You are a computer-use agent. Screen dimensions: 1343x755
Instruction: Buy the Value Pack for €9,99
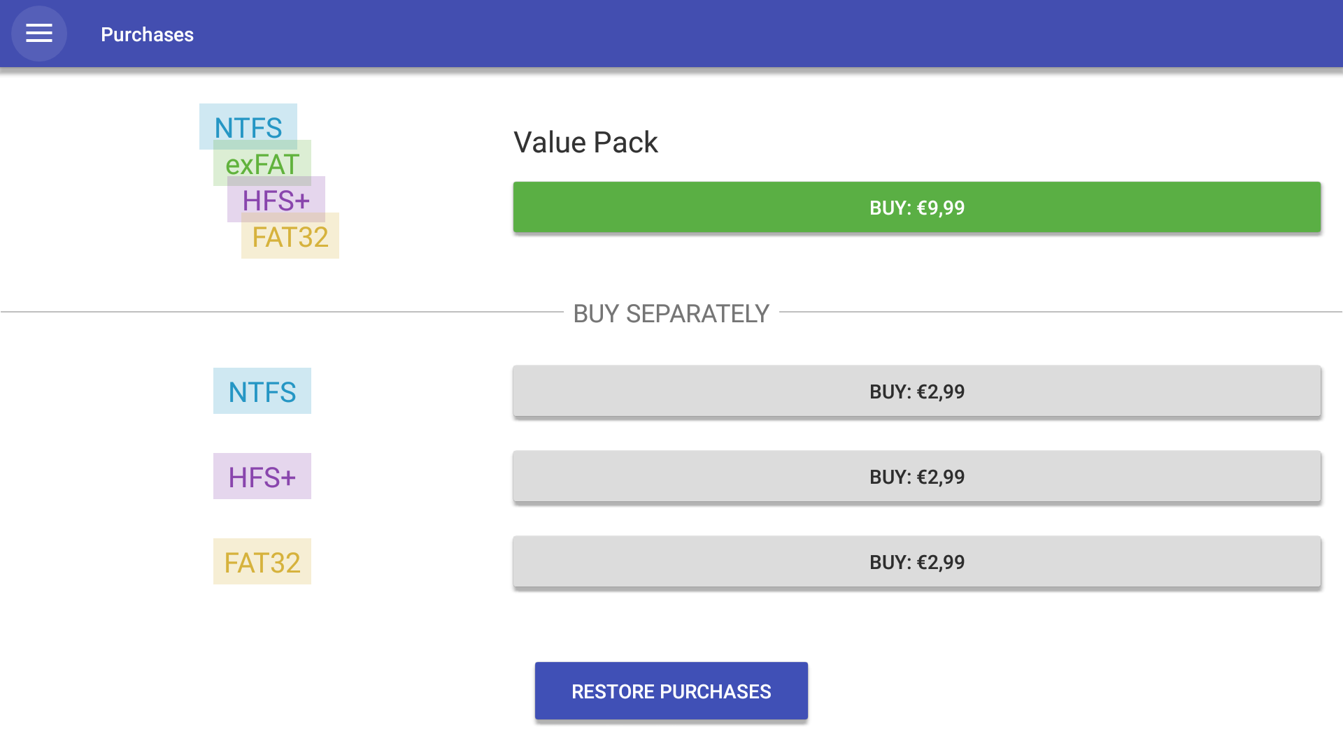pos(916,208)
